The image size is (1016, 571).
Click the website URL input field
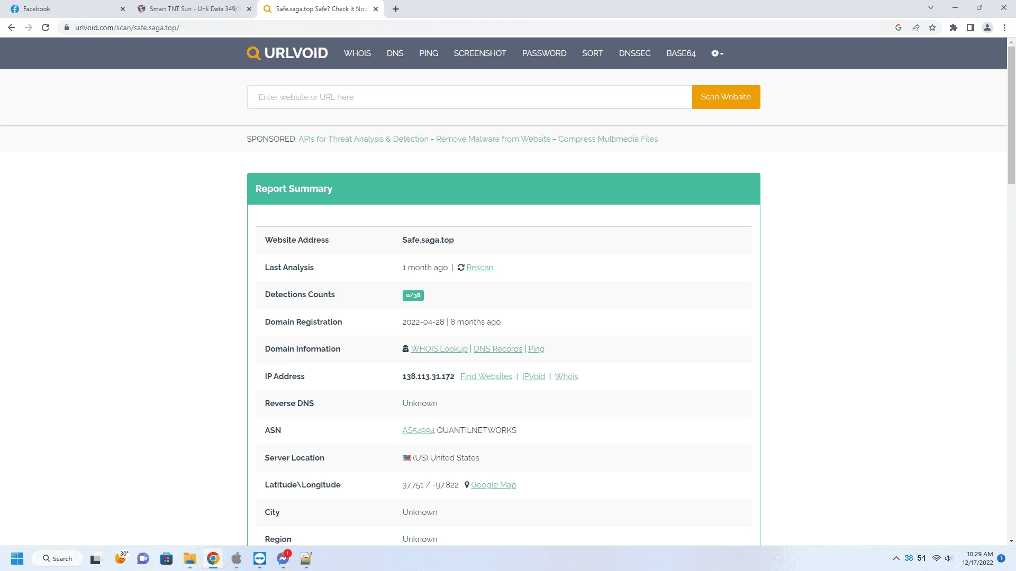[x=469, y=97]
